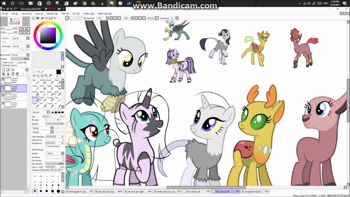350x197 pixels.
Task: Select the Marker tool
Action: [x=35, y=87]
